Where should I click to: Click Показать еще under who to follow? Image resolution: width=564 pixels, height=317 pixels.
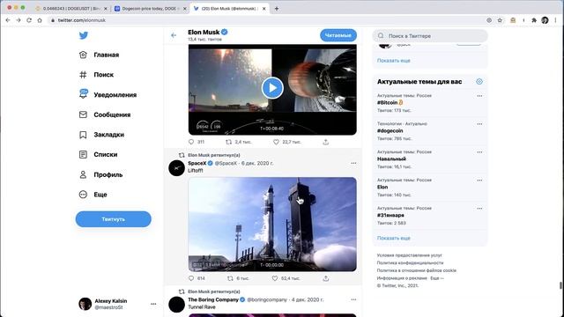[394, 61]
